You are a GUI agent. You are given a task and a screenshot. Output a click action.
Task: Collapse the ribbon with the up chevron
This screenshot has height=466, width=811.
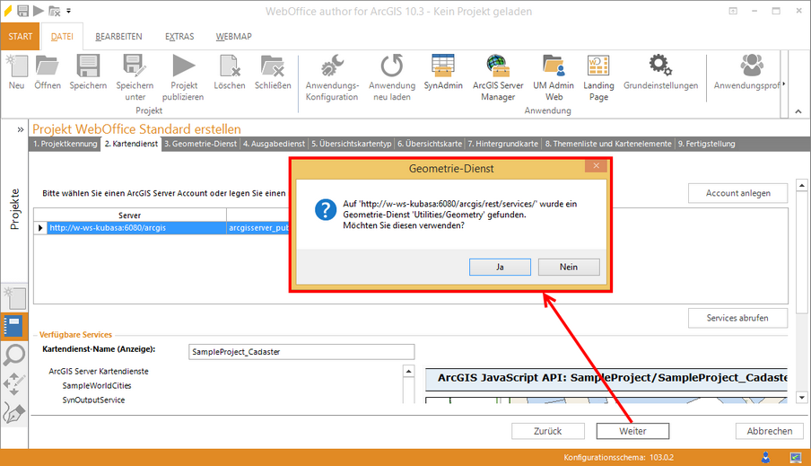tap(798, 111)
